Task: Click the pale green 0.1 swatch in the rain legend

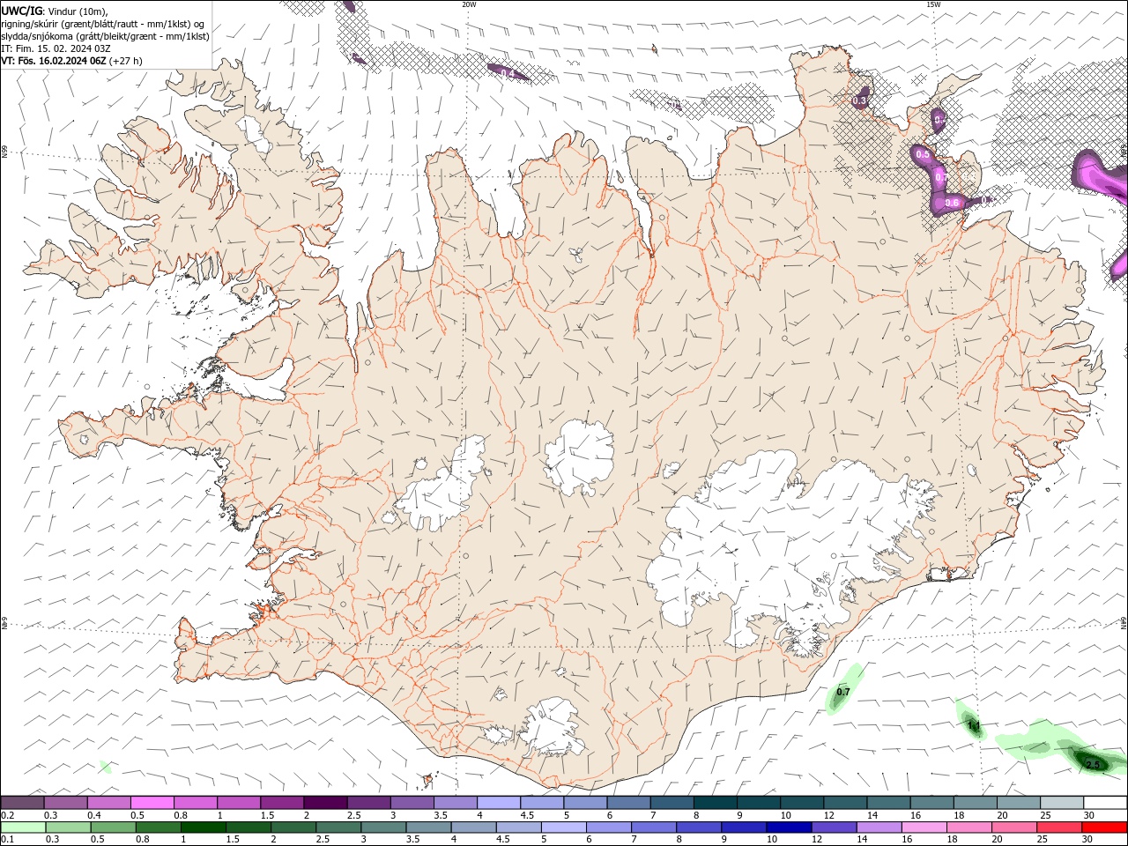Action: pos(24,827)
